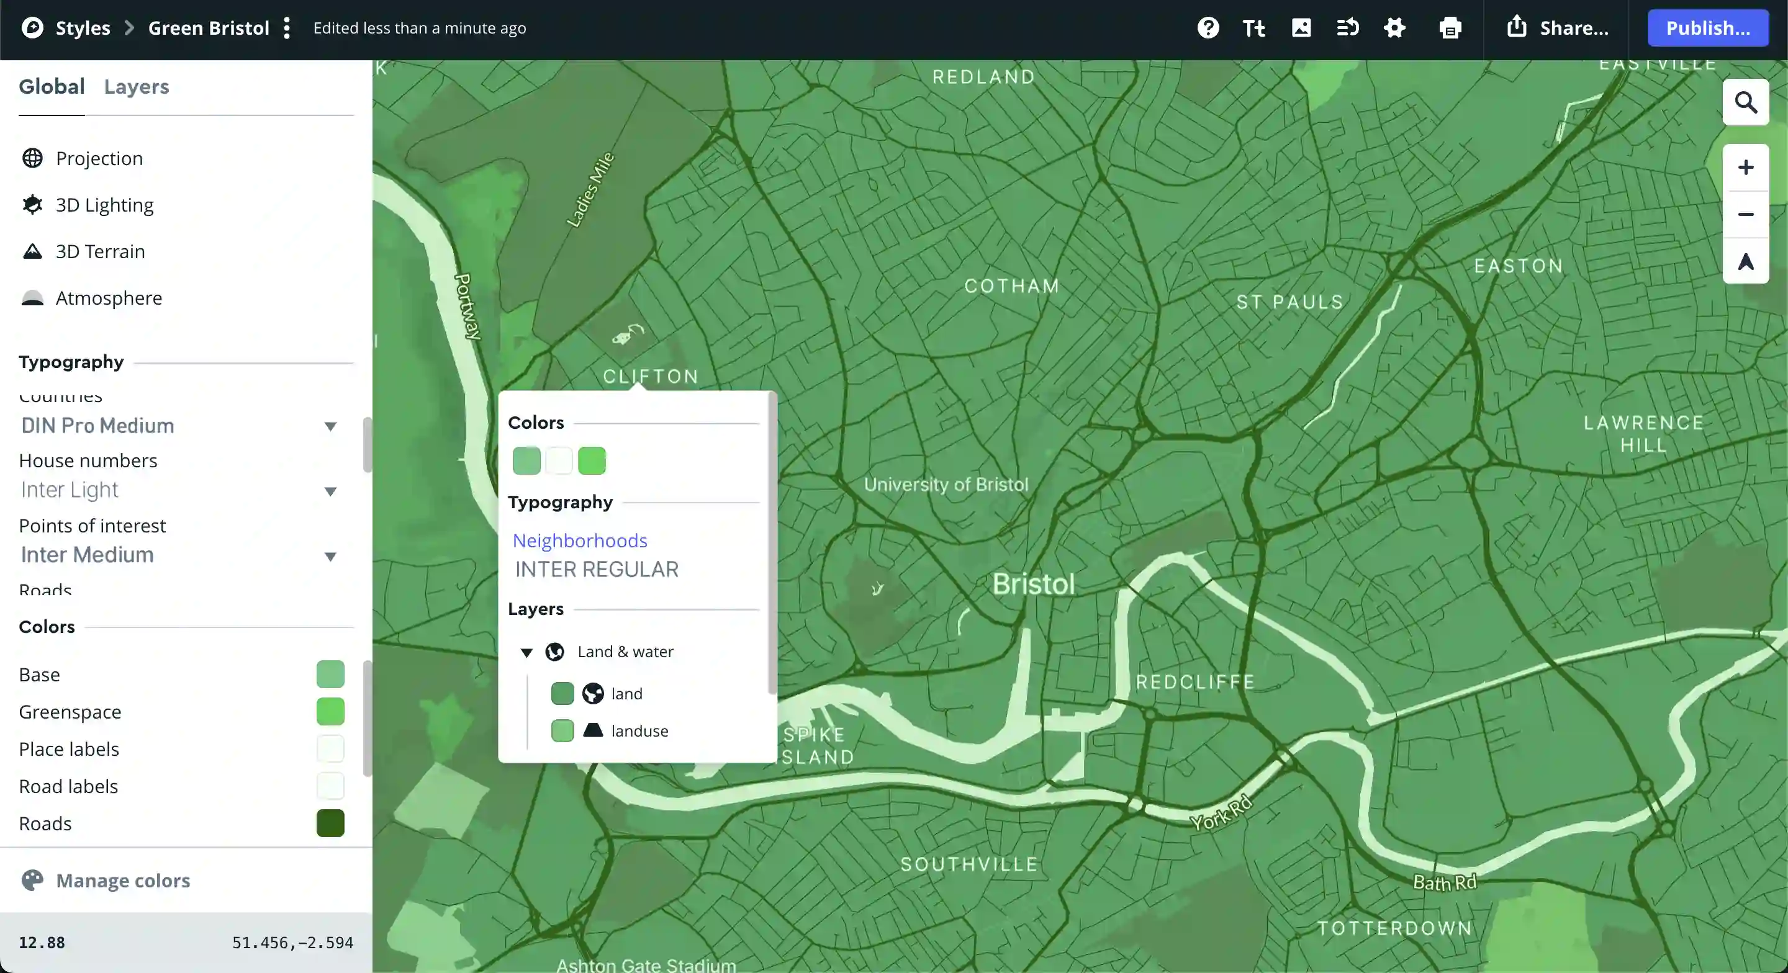
Task: Click the Road labels color swatch
Action: coord(330,786)
